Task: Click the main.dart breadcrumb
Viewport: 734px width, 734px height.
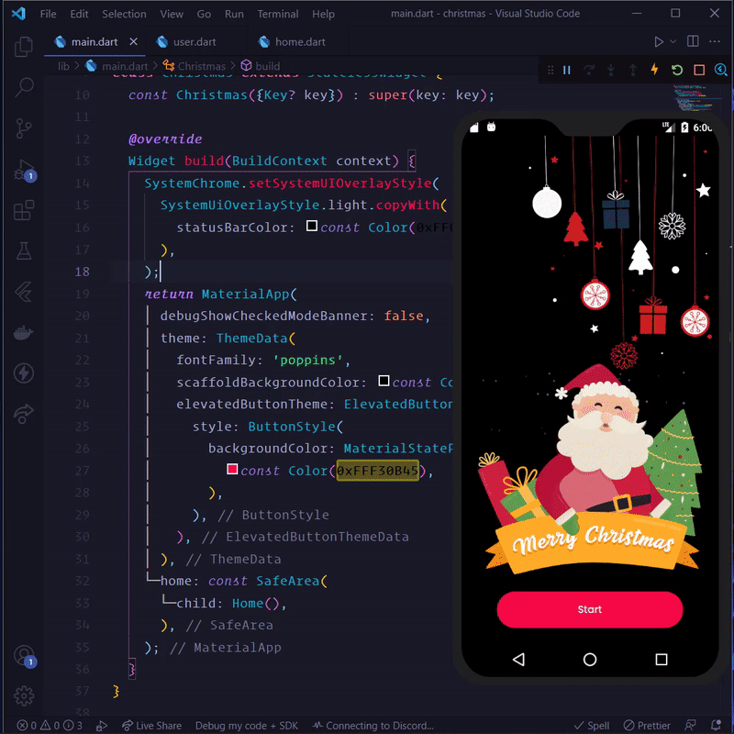Action: 117,66
